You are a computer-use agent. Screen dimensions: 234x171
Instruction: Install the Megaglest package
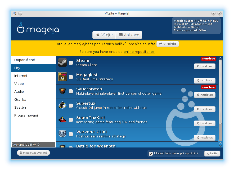click(204, 81)
